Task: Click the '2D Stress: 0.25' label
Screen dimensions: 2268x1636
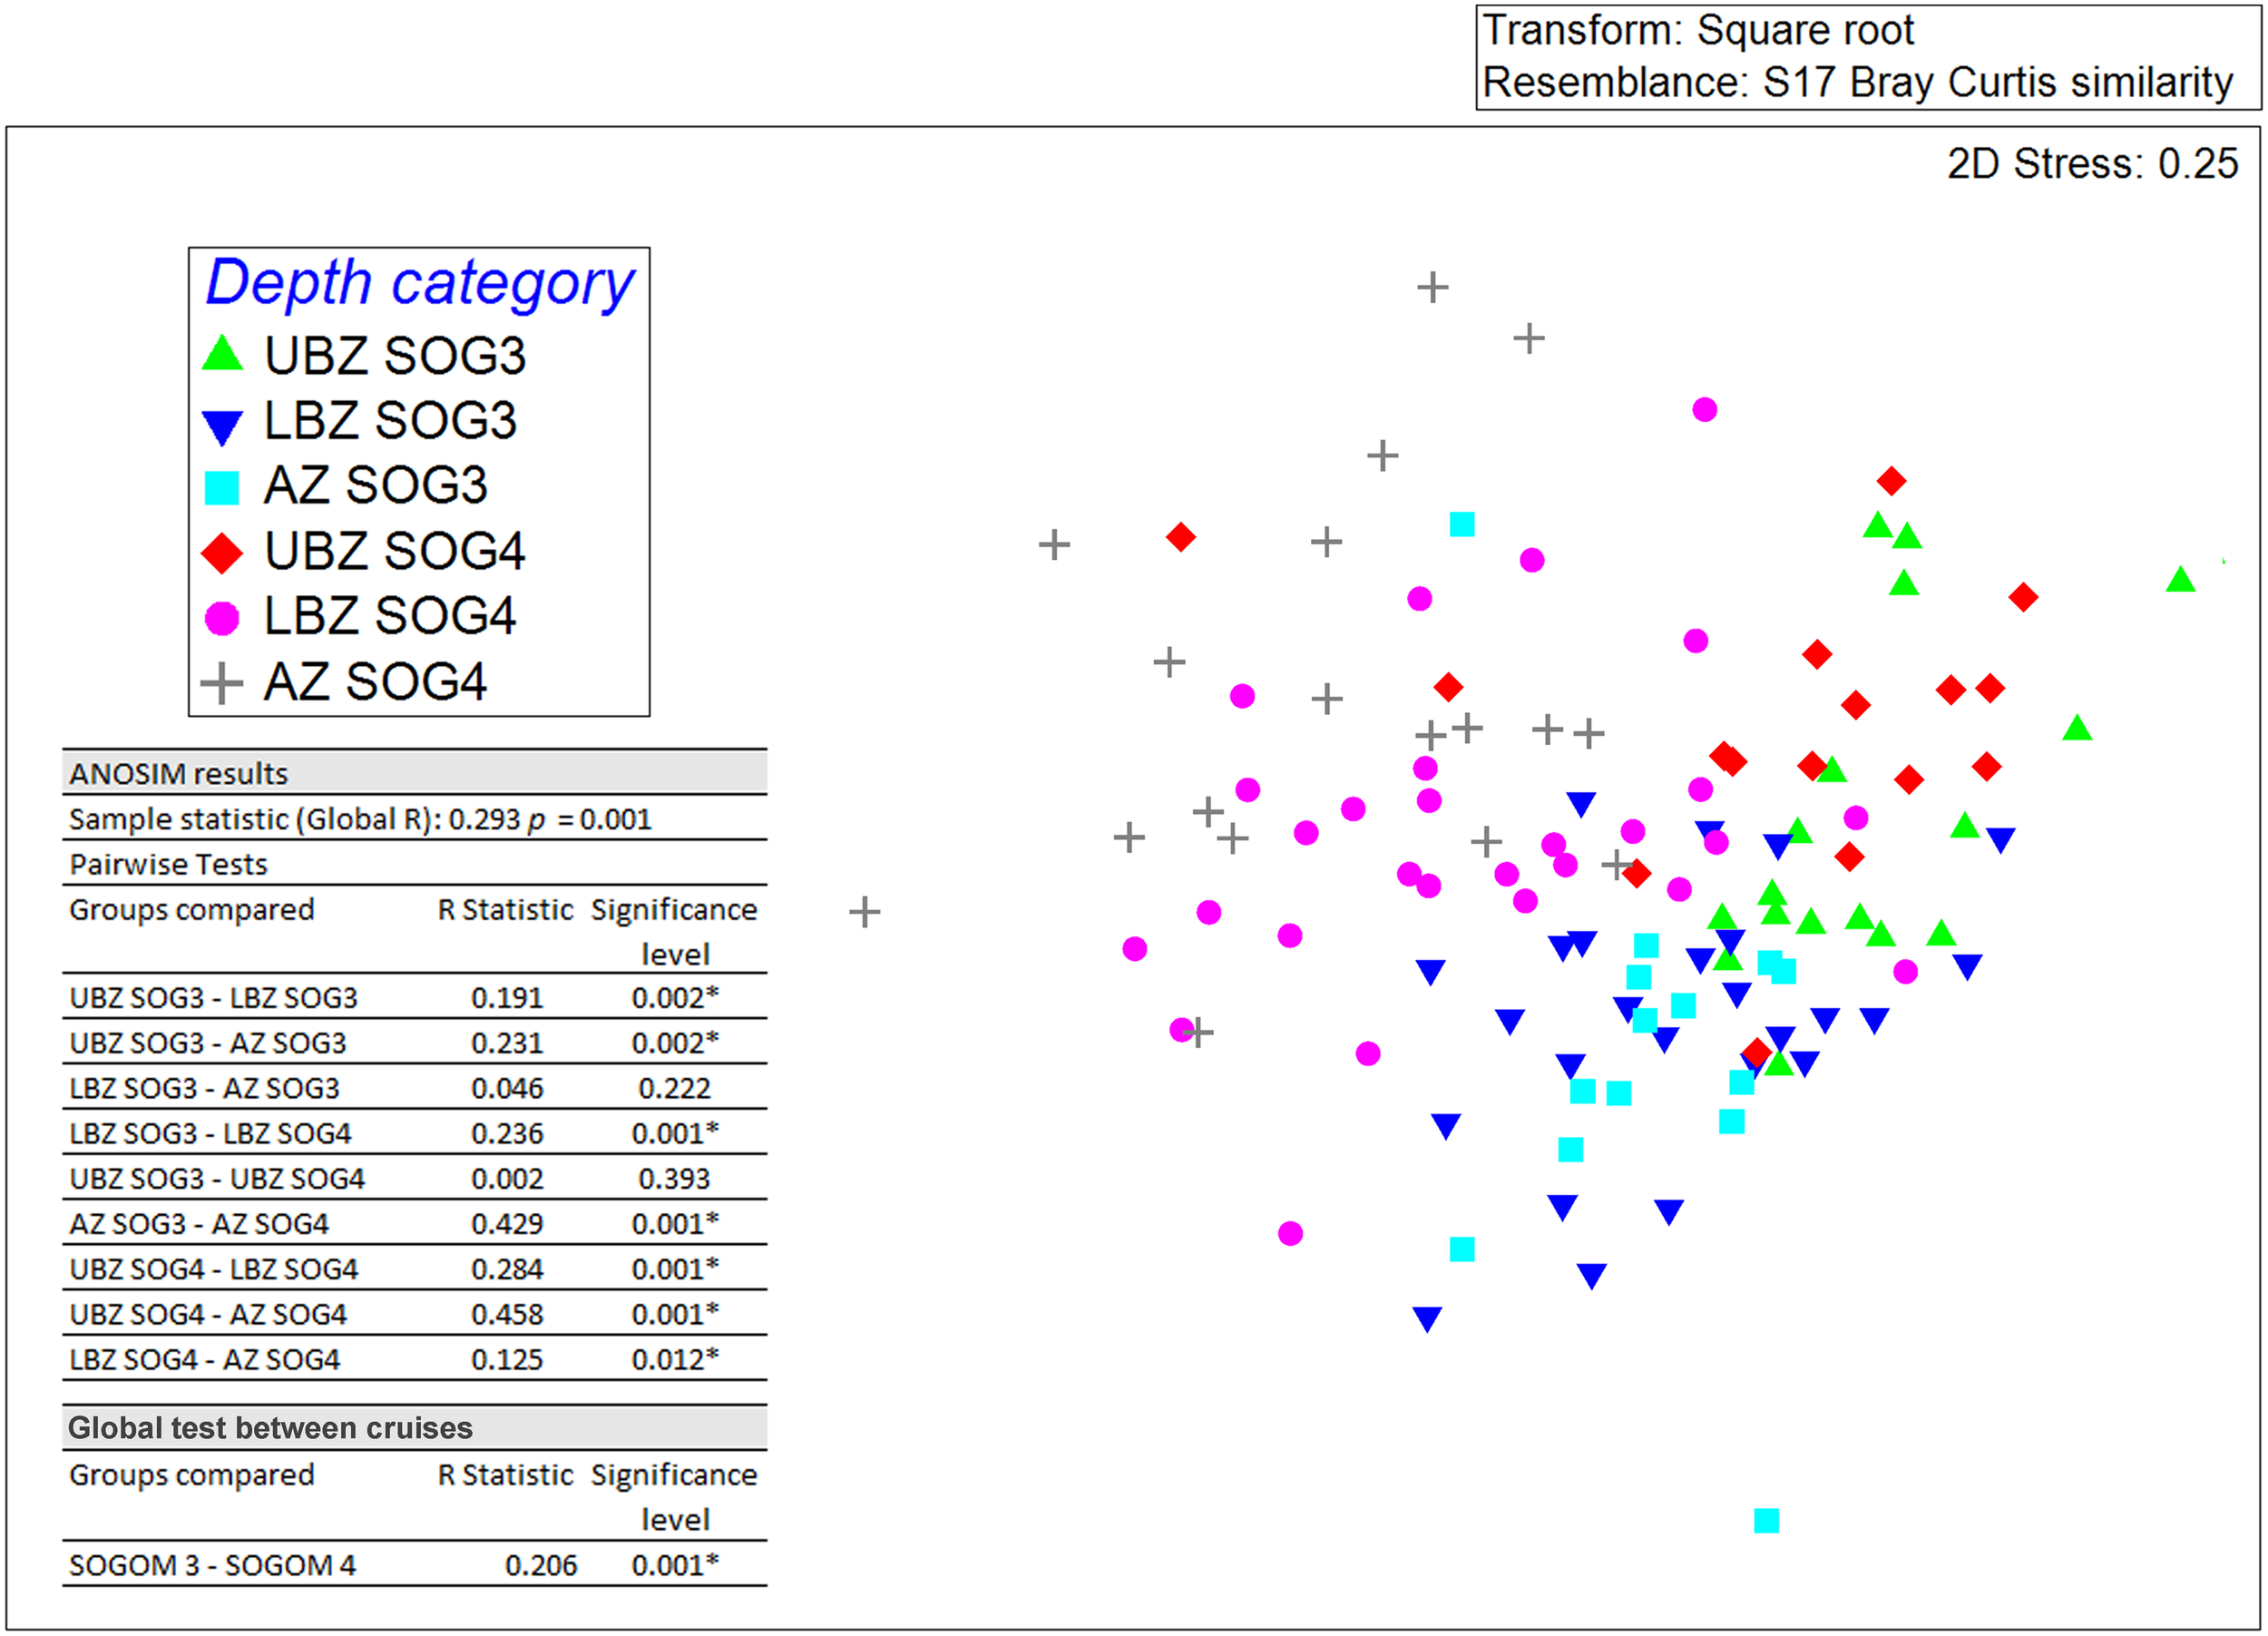Action: pyautogui.click(x=2091, y=164)
